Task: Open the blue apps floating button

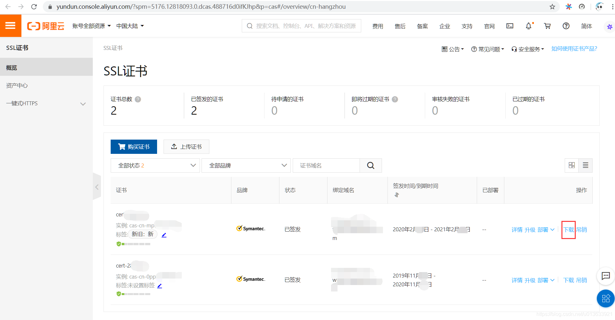Action: [x=606, y=298]
